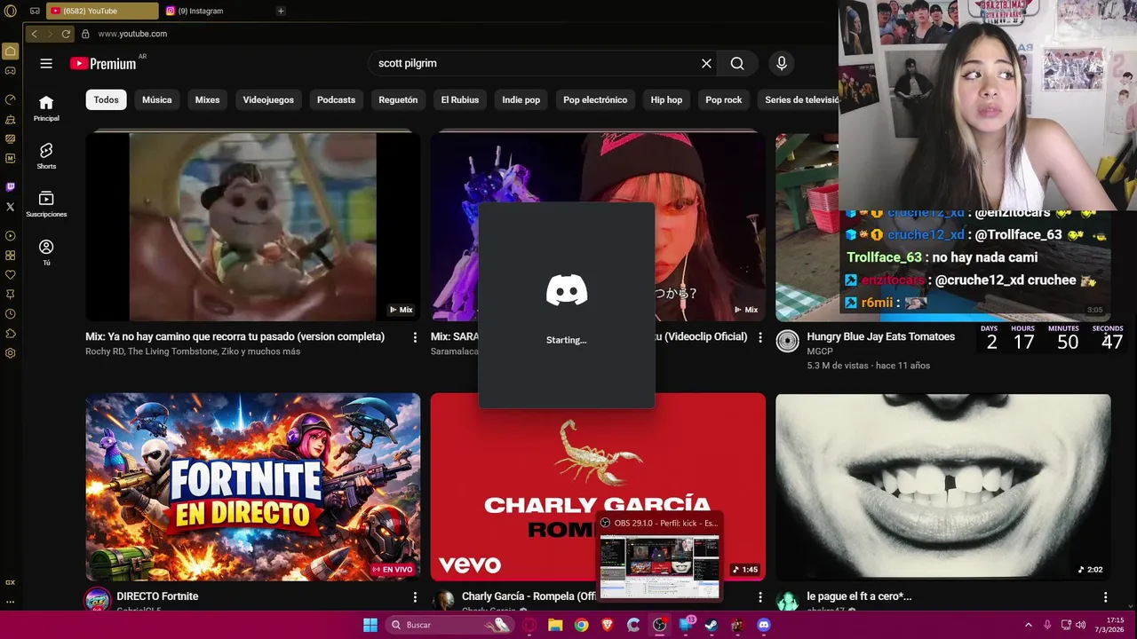Open Windows Start menu
1137x639 pixels.
tap(370, 625)
